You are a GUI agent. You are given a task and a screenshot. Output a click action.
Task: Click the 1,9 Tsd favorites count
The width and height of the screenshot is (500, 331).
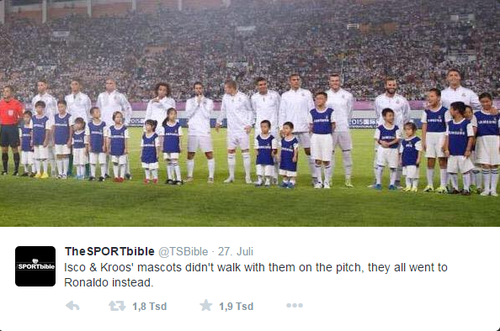tap(237, 306)
